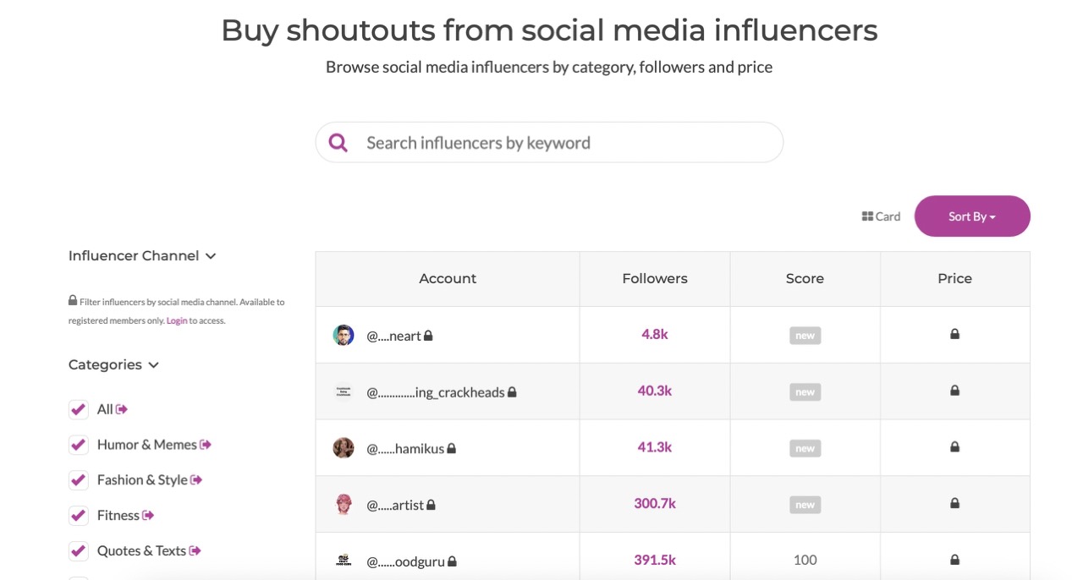Click the Humor & Memes external link icon

pos(206,445)
